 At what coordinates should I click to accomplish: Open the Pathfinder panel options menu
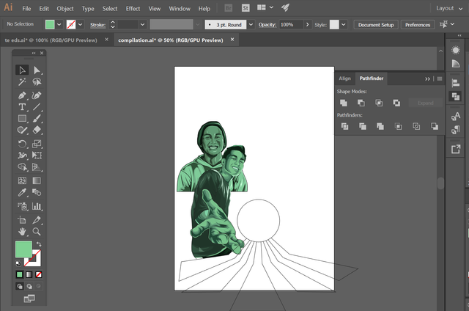click(x=439, y=78)
